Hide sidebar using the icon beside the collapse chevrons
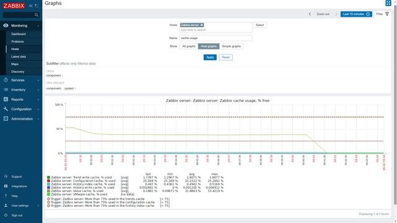 [37, 6]
